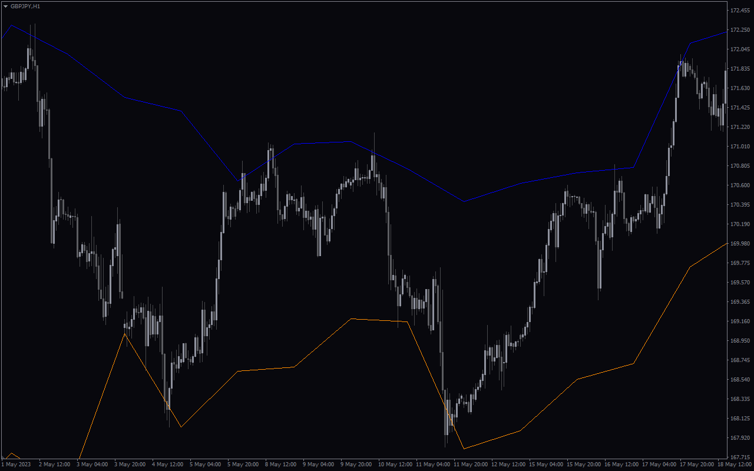The image size is (754, 471).
Task: Click price label 171.010
Action: pyautogui.click(x=740, y=147)
